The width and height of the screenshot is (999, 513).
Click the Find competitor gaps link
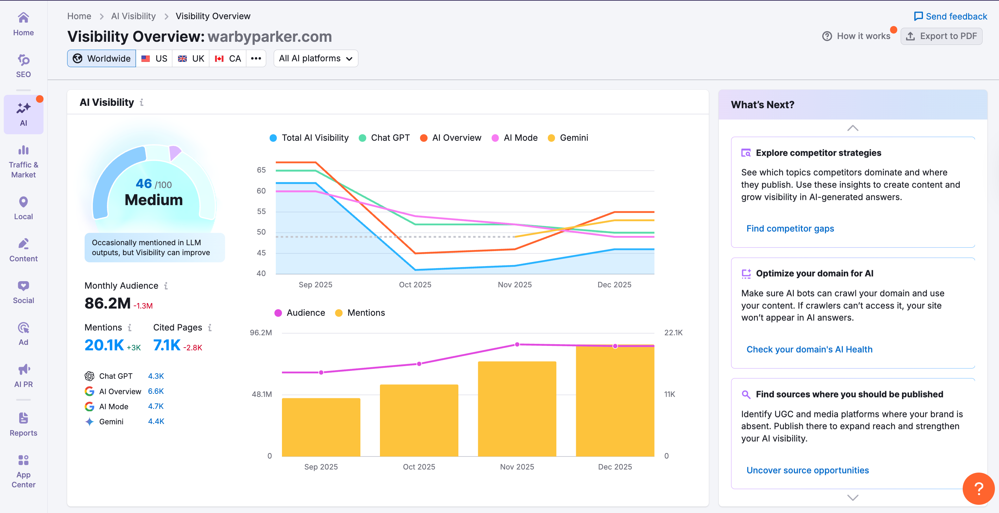tap(790, 228)
